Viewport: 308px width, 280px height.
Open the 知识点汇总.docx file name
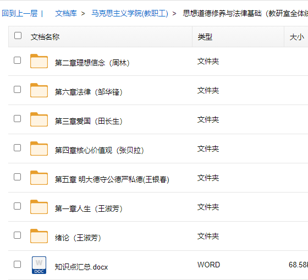click(81, 267)
